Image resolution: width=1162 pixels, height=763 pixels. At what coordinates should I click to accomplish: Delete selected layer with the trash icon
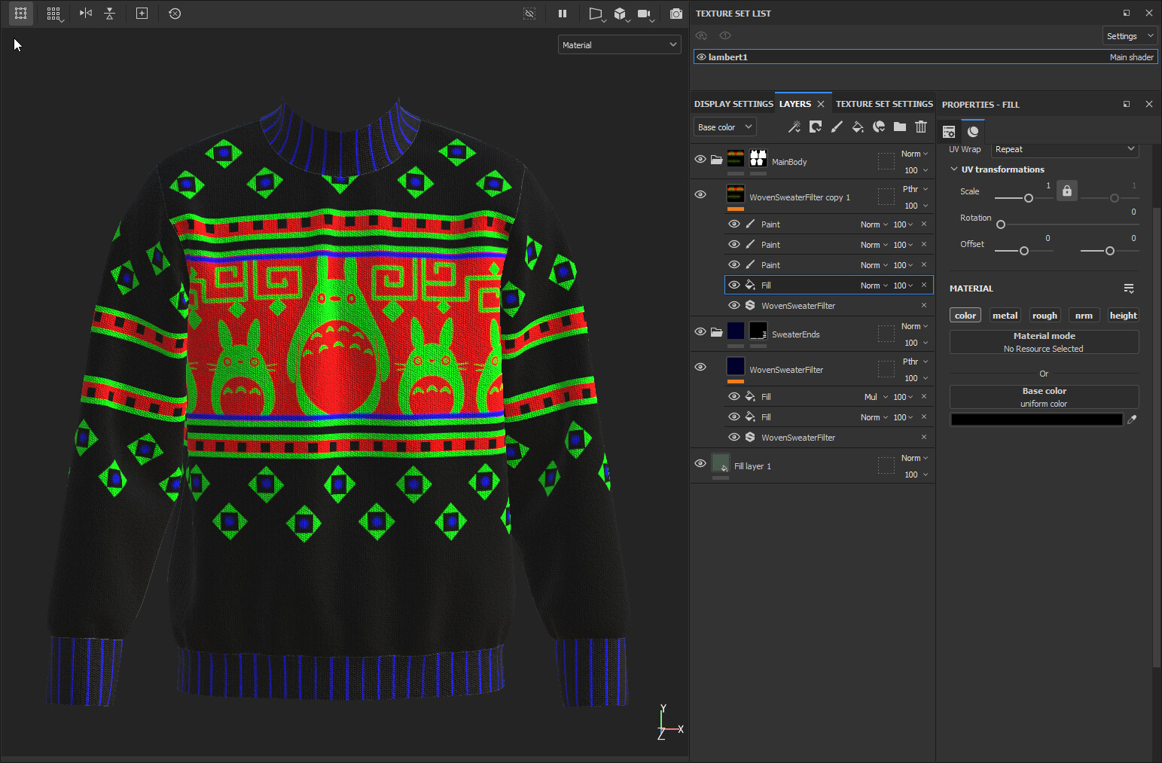921,127
